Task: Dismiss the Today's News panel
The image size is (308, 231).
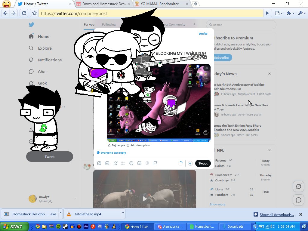Action: [269, 74]
